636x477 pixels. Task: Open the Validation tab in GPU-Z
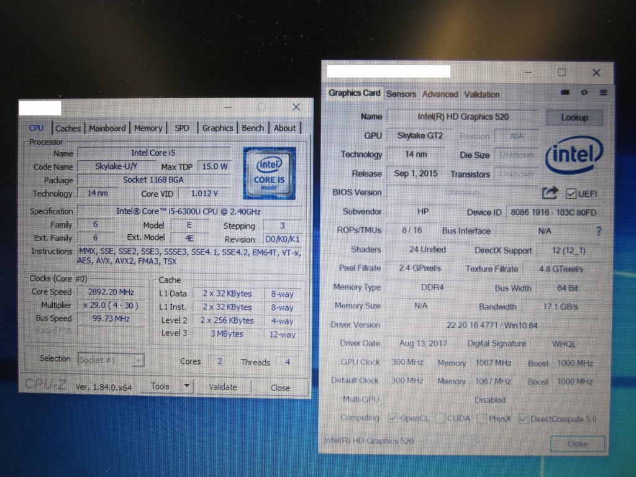tap(482, 94)
